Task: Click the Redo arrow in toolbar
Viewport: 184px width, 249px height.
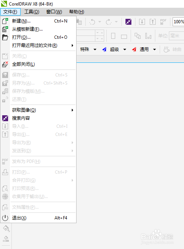Action: (109, 22)
